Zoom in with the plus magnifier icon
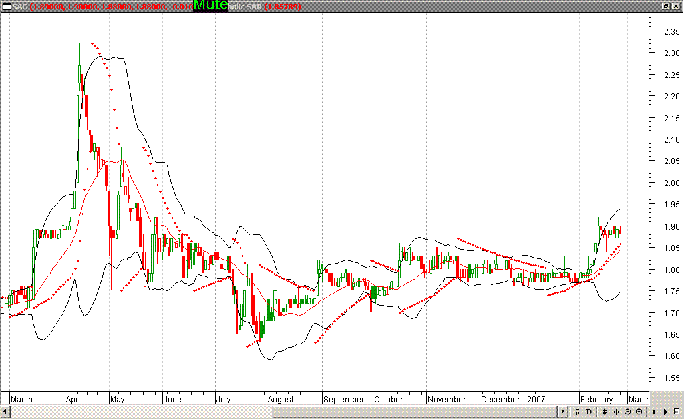 click(639, 412)
